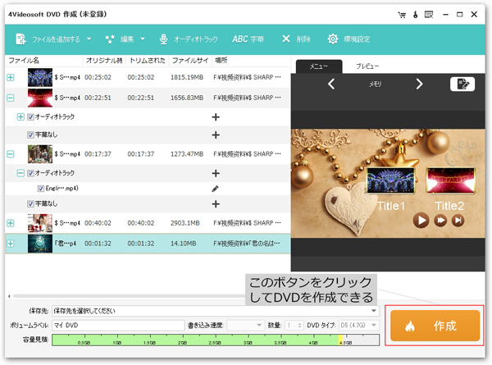Image resolution: width=492 pixels, height=365 pixels.
Task: Click Play button on DVD menu preview
Action: pyautogui.click(x=421, y=221)
